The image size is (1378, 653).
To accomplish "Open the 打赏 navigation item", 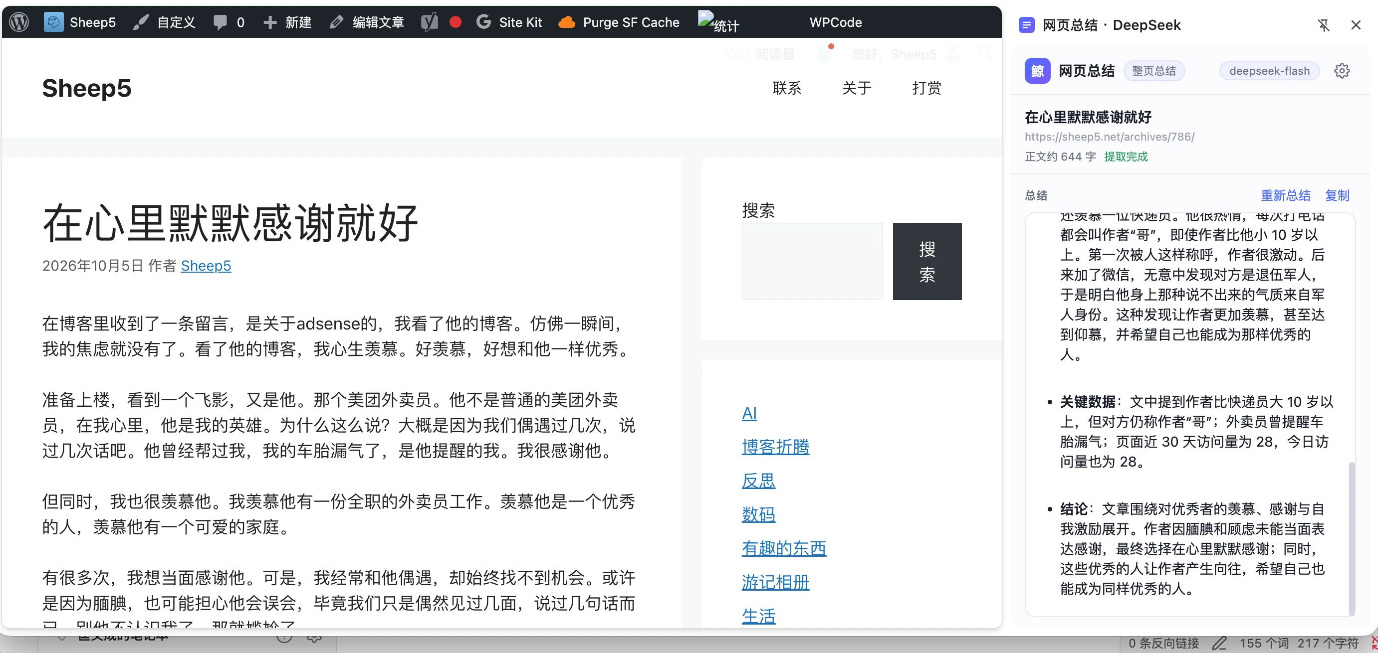I will click(x=926, y=88).
